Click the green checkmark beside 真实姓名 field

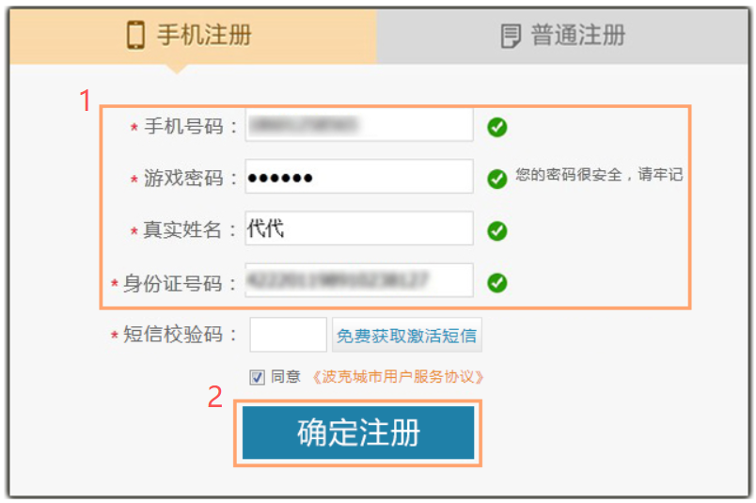[x=497, y=230]
